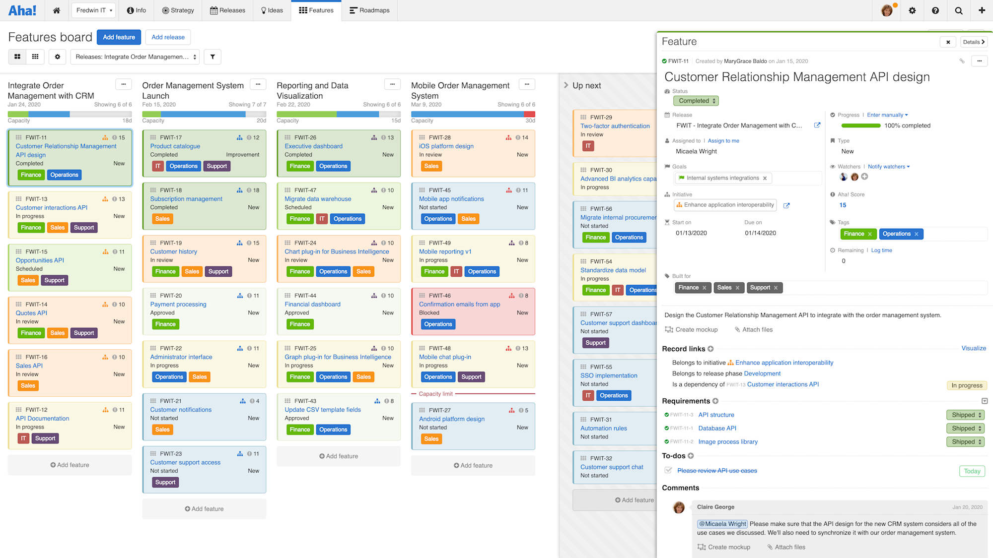Click the filter icon on Features board

213,57
